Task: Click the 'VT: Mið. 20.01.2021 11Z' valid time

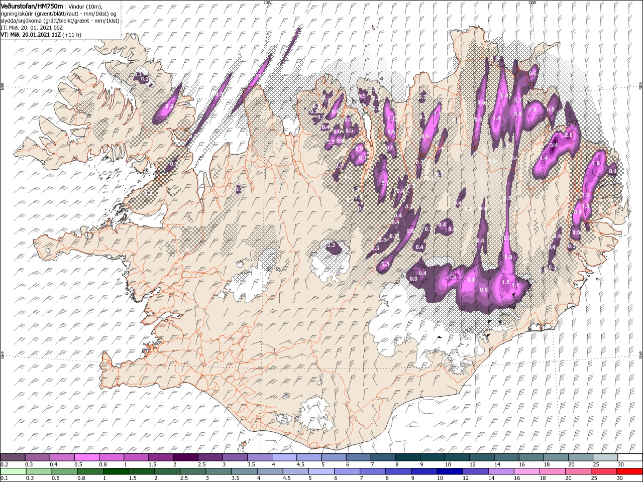Action: 31,35
